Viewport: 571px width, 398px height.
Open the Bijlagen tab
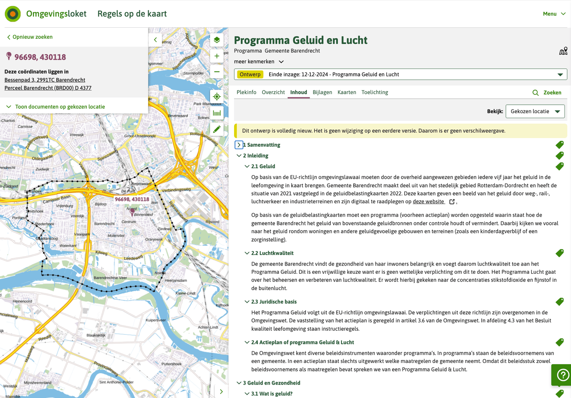tap(322, 92)
